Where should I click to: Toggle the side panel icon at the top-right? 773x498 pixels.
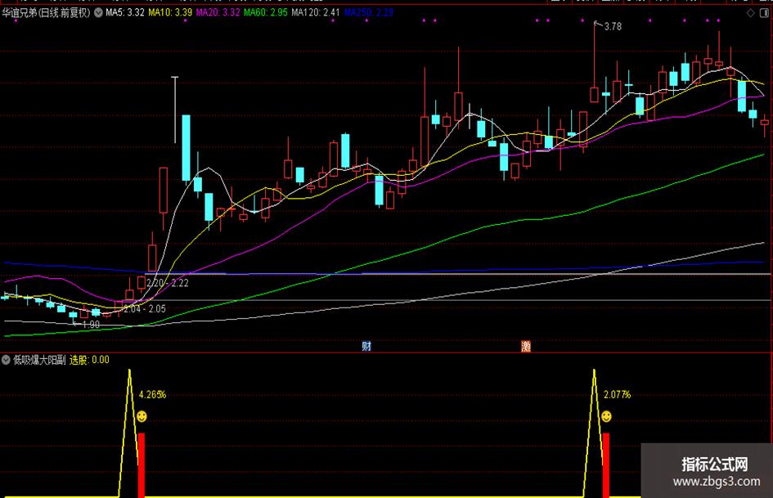point(764,13)
